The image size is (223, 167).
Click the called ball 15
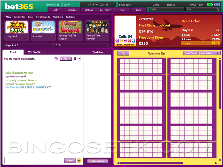tap(133, 40)
